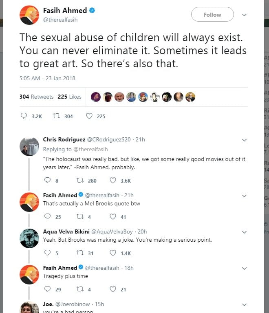Image resolution: width=269 pixels, height=313 pixels.
Task: Like Chris Rodriguez's reply
Action: pos(113,181)
